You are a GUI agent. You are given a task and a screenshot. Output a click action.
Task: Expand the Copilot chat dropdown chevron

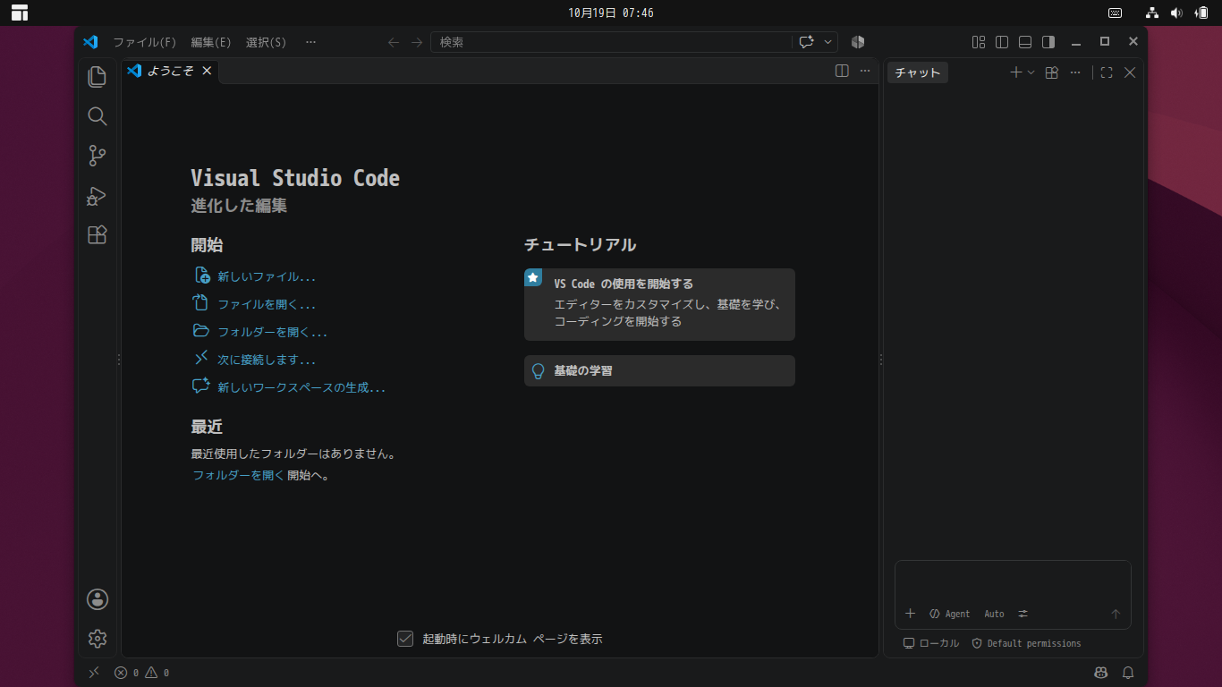(x=828, y=42)
